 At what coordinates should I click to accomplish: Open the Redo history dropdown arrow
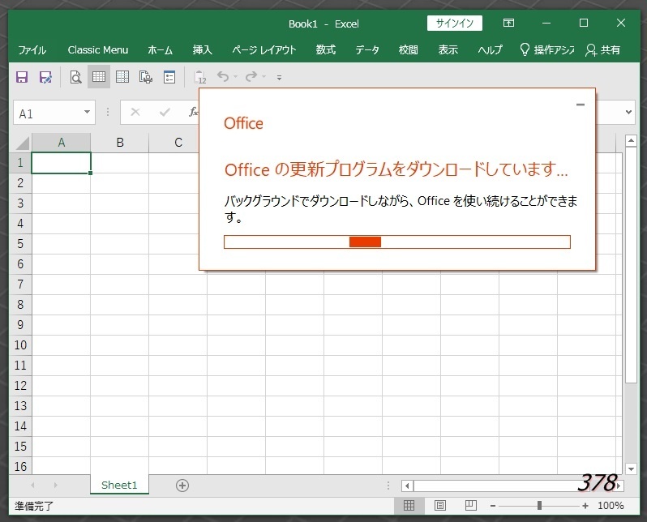coord(264,77)
